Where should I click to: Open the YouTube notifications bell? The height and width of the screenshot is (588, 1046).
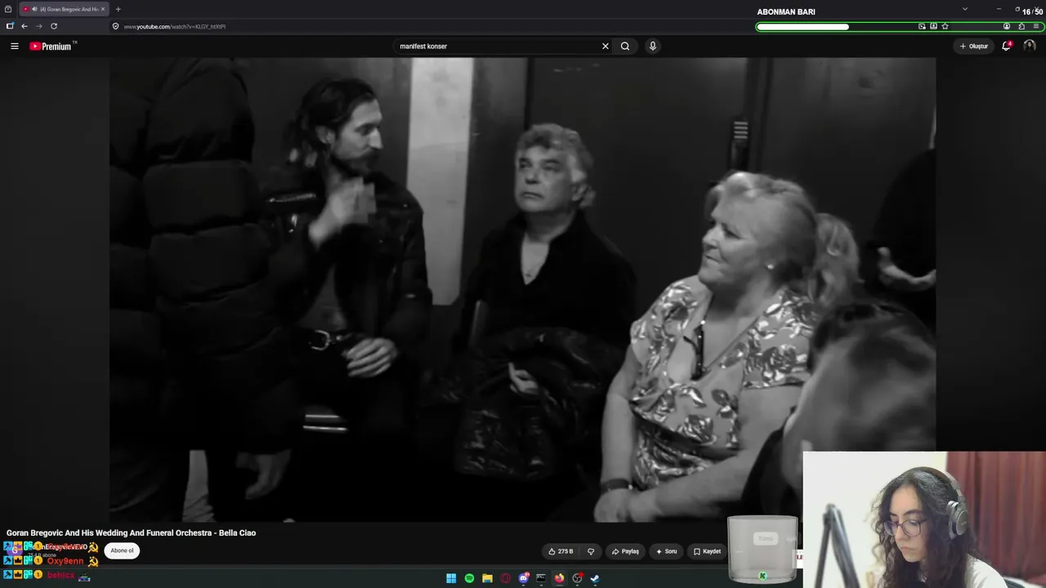pos(1006,47)
